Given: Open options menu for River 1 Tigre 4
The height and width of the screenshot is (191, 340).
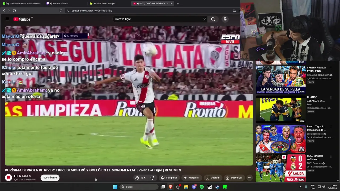Looking at the screenshot, I should (x=331, y=127).
